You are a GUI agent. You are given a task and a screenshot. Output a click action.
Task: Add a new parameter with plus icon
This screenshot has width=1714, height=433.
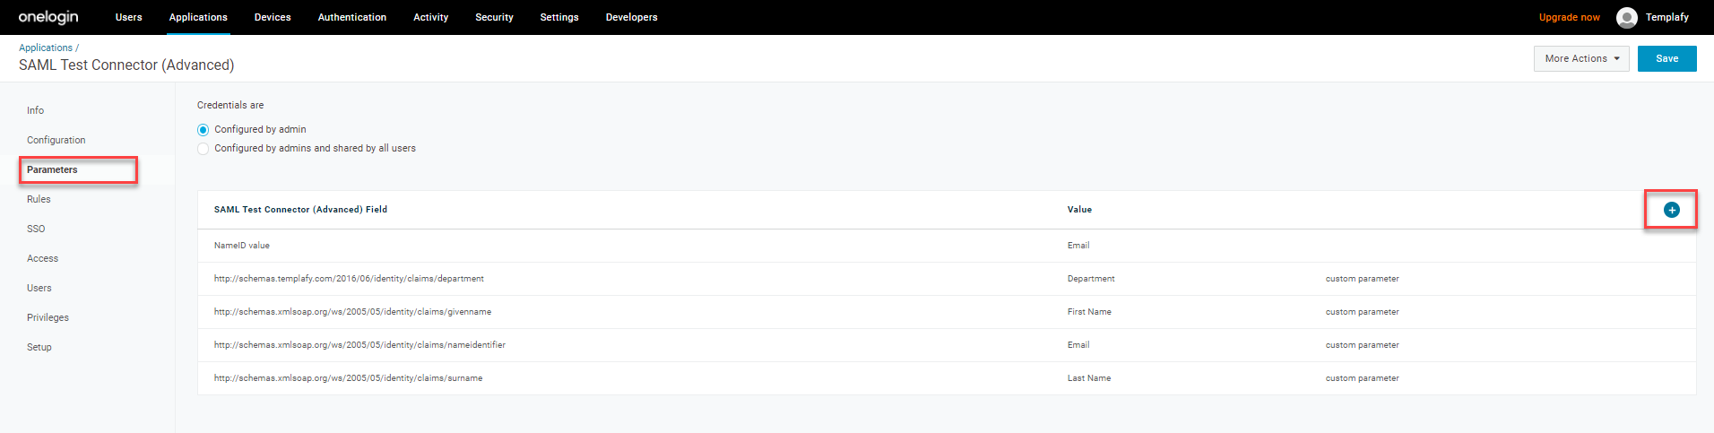[x=1671, y=210]
